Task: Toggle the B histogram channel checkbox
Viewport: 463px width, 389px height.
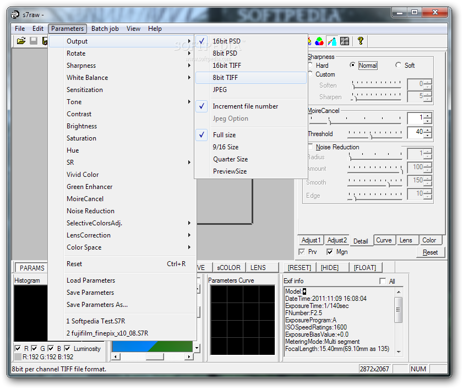Action: (x=51, y=349)
